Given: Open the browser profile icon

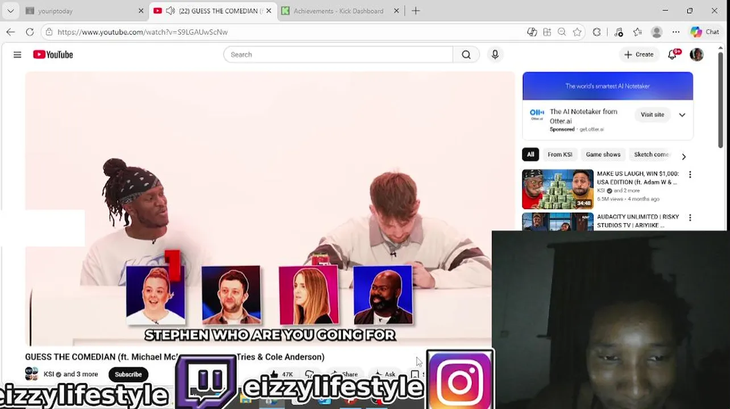Looking at the screenshot, I should 657,32.
